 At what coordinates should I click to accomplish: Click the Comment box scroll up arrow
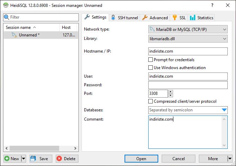tap(224, 119)
